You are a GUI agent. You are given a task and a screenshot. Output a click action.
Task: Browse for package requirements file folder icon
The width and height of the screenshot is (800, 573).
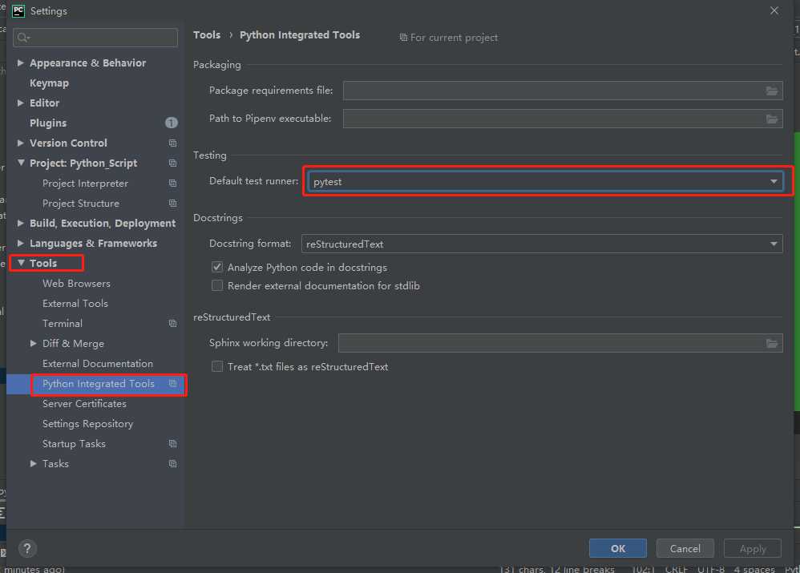tap(771, 91)
